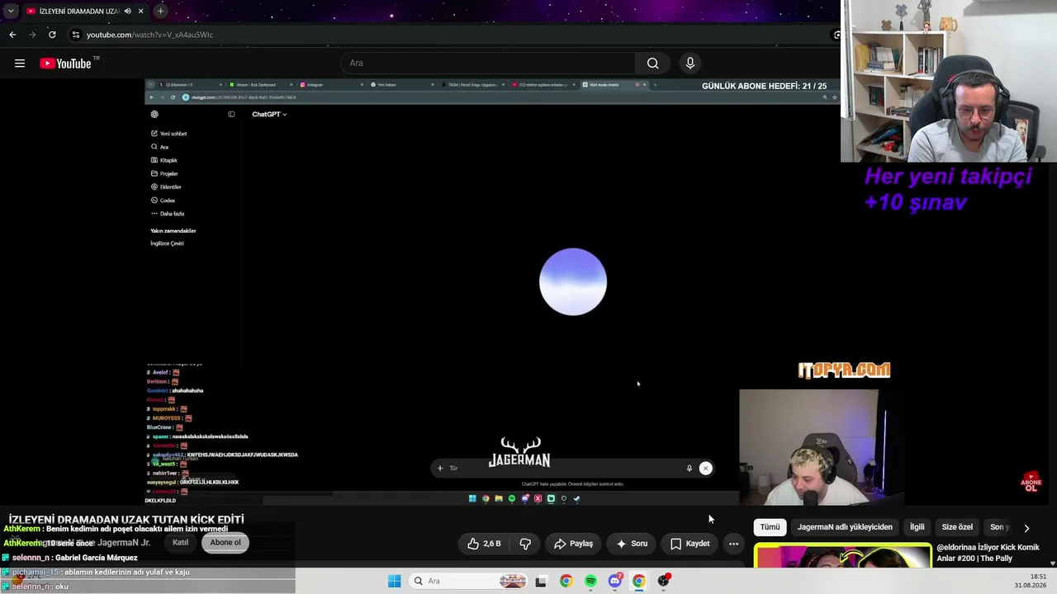Save the video with Kaydet
The width and height of the screenshot is (1057, 594).
[690, 544]
